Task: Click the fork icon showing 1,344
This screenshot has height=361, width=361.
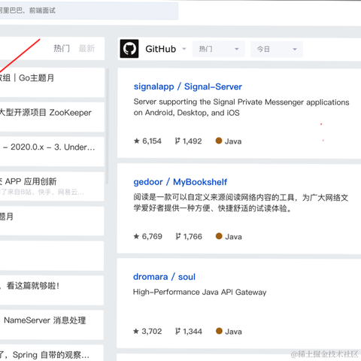Action: [177, 331]
